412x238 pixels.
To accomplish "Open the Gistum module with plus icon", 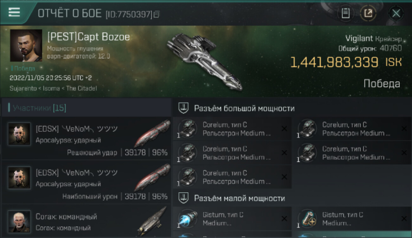I will [307, 219].
